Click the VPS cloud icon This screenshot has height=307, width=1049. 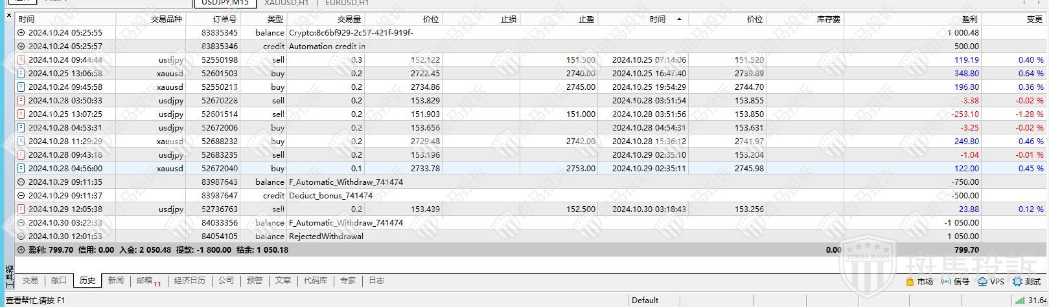[x=982, y=282]
